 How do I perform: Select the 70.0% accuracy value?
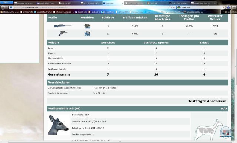[135, 26]
